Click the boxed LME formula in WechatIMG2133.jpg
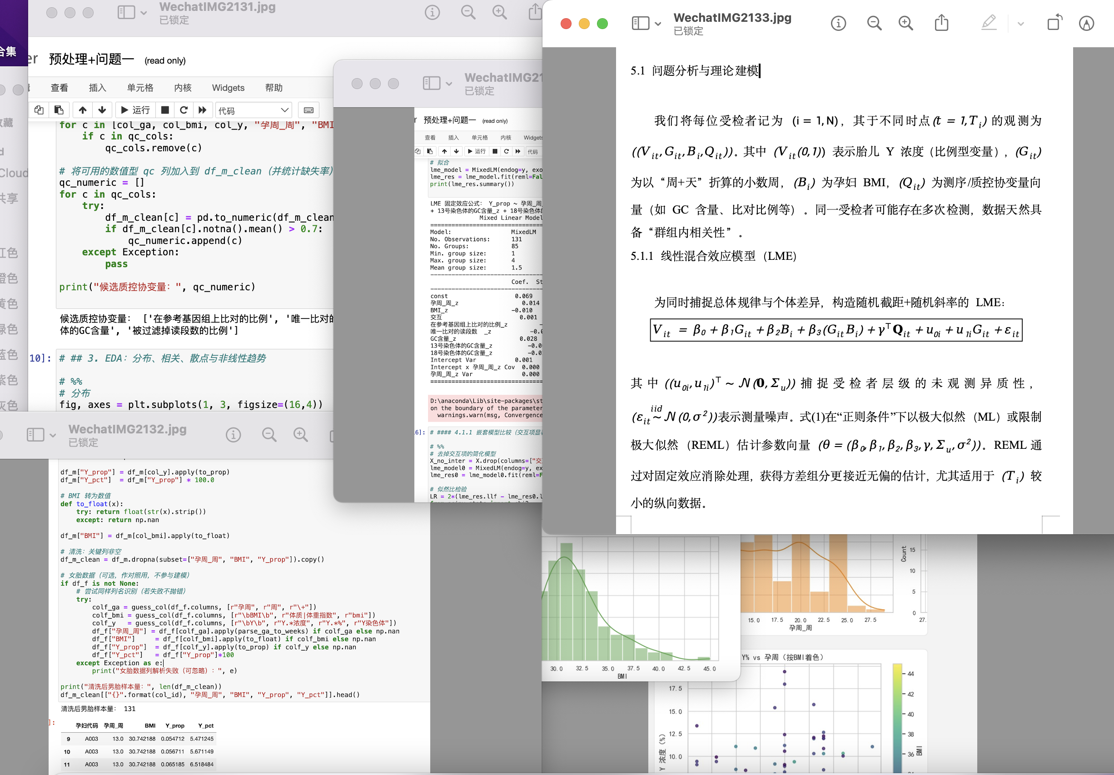 pos(835,330)
